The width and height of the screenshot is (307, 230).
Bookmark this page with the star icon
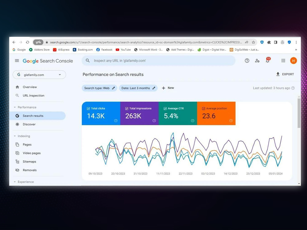pyautogui.click(x=253, y=42)
